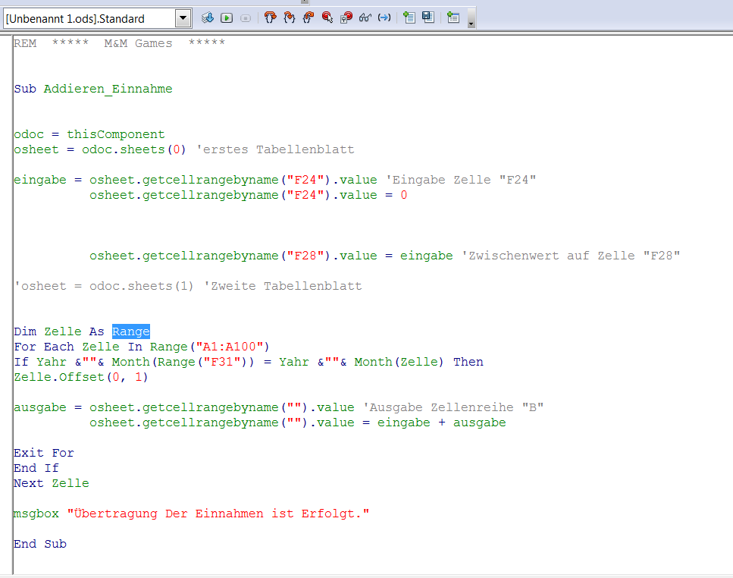Click the Import Dialog icon
The image size is (733, 578).
[453, 17]
